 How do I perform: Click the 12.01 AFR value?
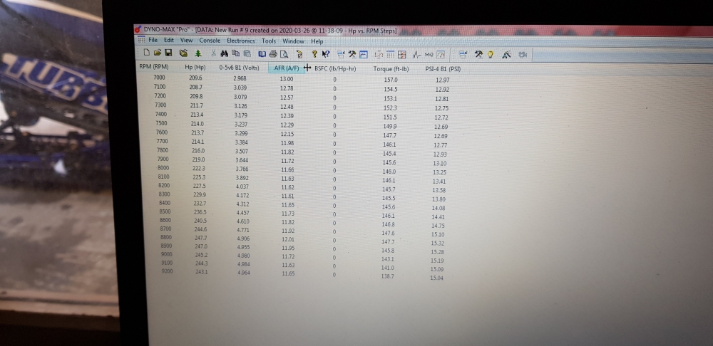pos(288,239)
